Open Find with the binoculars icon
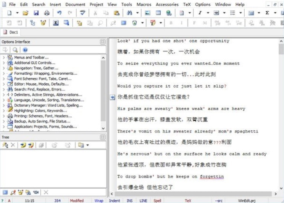Viewport: 284px width, 203px height. (129, 13)
